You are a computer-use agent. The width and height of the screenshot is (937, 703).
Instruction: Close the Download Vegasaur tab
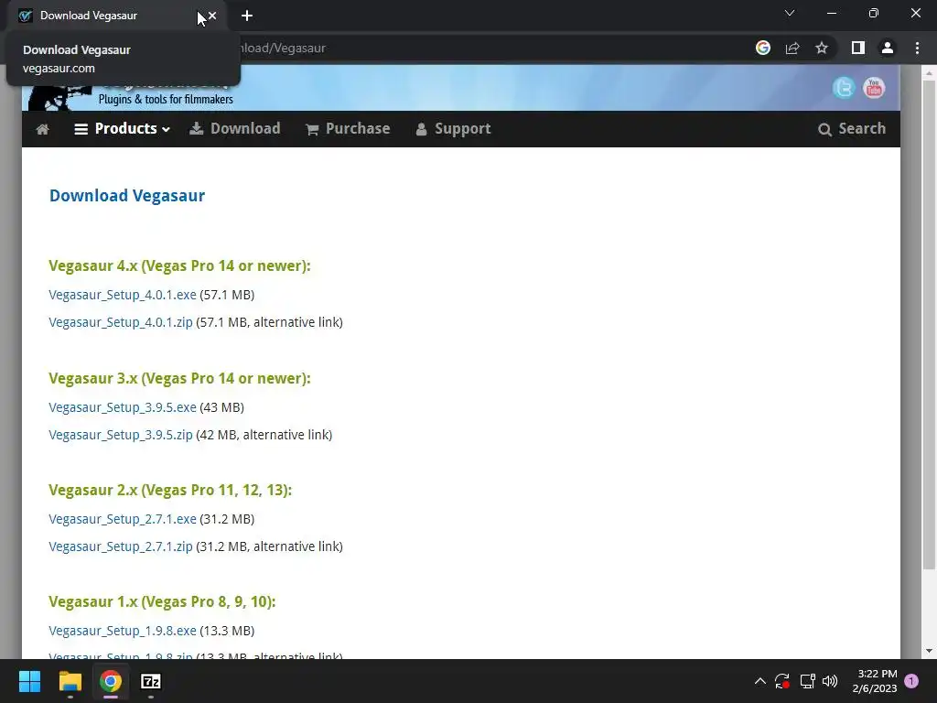(x=212, y=16)
